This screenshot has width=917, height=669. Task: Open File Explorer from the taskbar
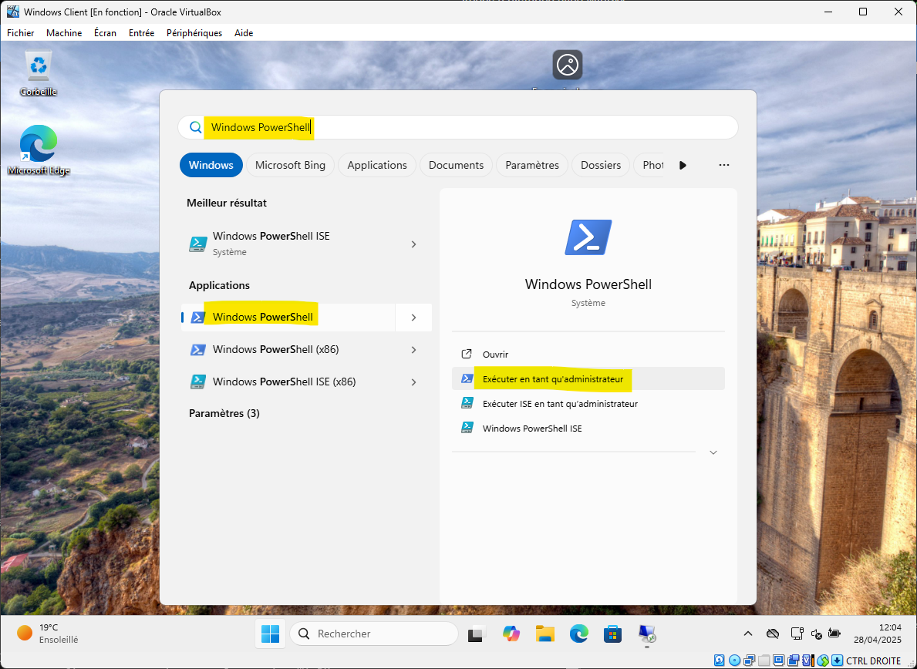coord(545,634)
